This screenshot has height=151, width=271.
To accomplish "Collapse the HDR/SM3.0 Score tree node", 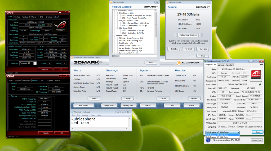I will pyautogui.click(x=117, y=21).
